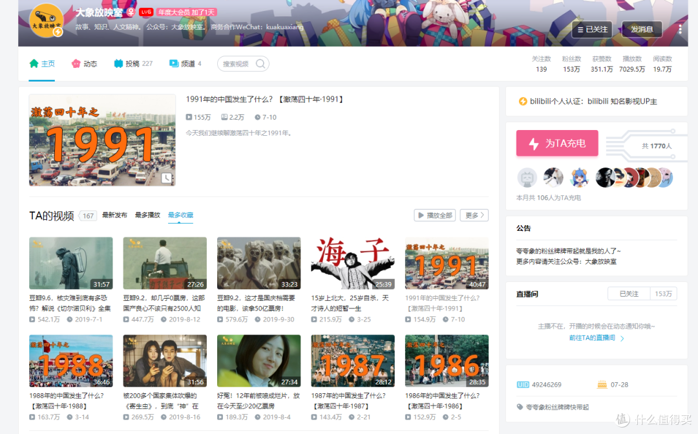Open the title 1986年的中国发生了什么
Screen dimensions: 698x434
[442, 400]
